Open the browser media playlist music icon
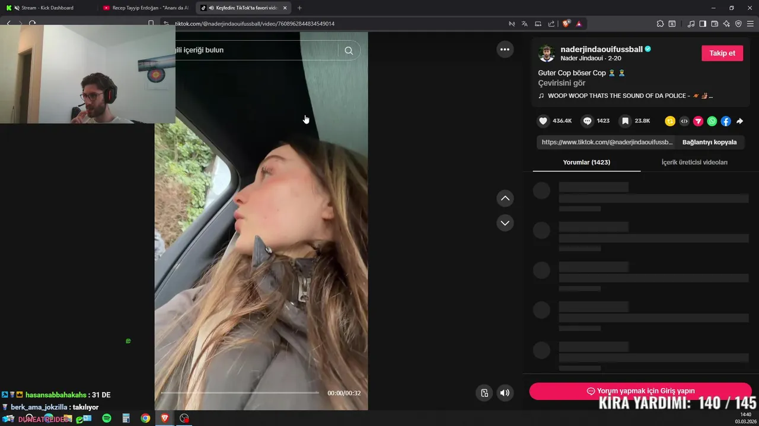The width and height of the screenshot is (759, 426). pos(691,24)
